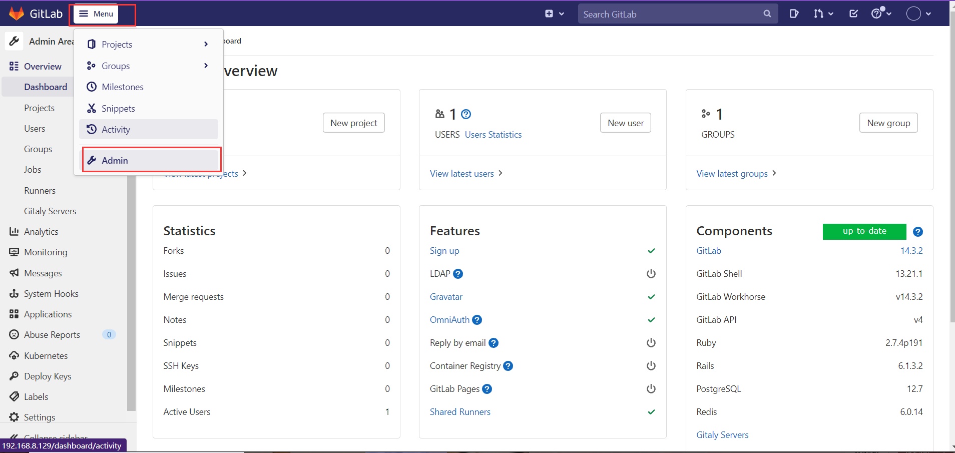Open the to-do list icon
955x453 pixels.
point(854,14)
